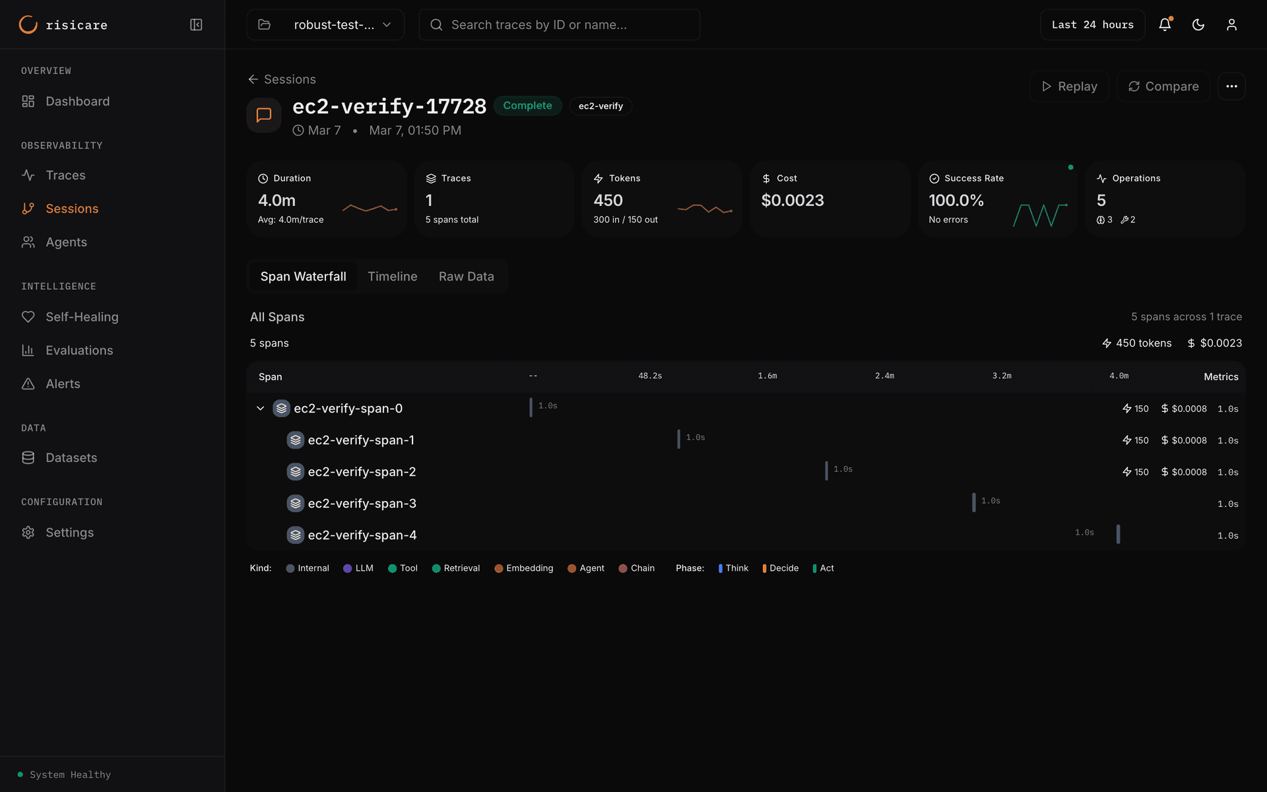Open the Self-Healing section
Viewport: 1267px width, 792px height.
pos(81,317)
